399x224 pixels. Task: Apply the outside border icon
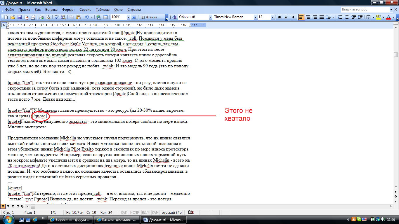369,17
